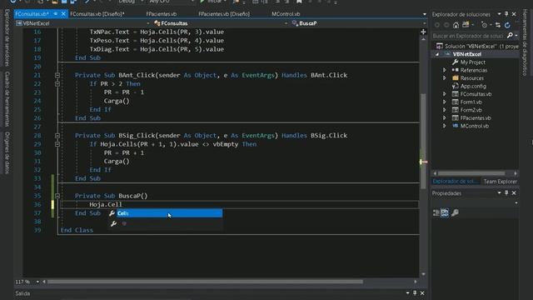Click the wrench icon beside Cells suggestion
The image size is (533, 300).
pos(112,213)
